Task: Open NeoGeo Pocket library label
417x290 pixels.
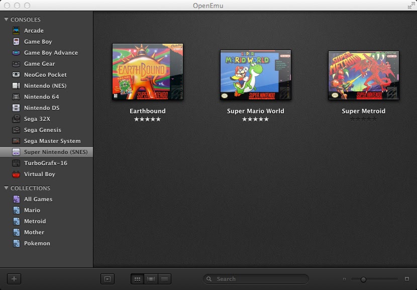Action: (46, 75)
